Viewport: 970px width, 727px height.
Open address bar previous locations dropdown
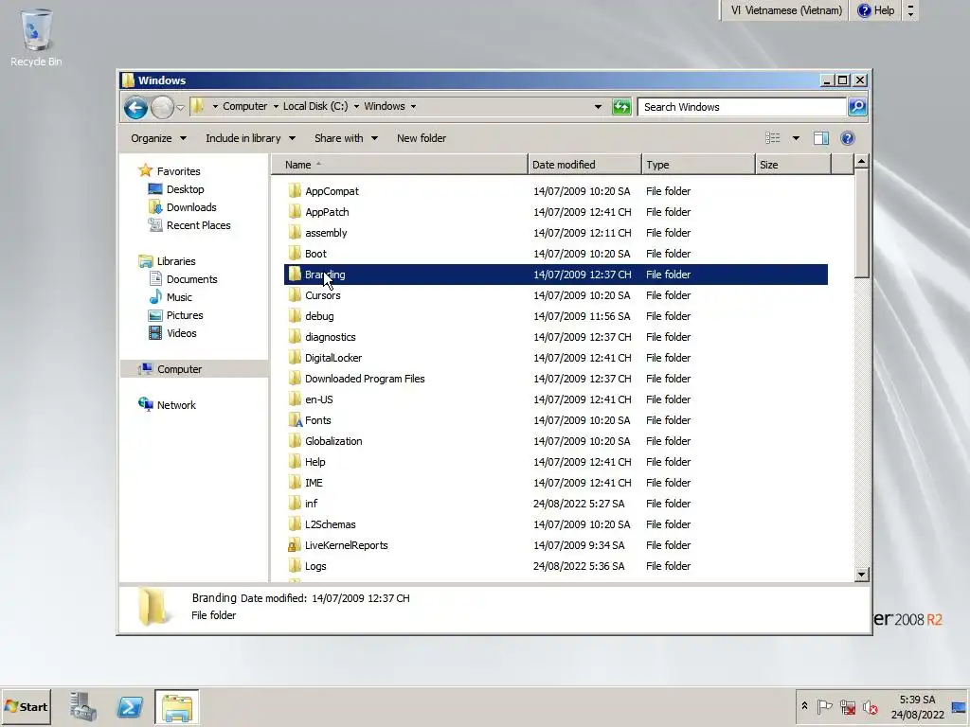[x=598, y=106]
